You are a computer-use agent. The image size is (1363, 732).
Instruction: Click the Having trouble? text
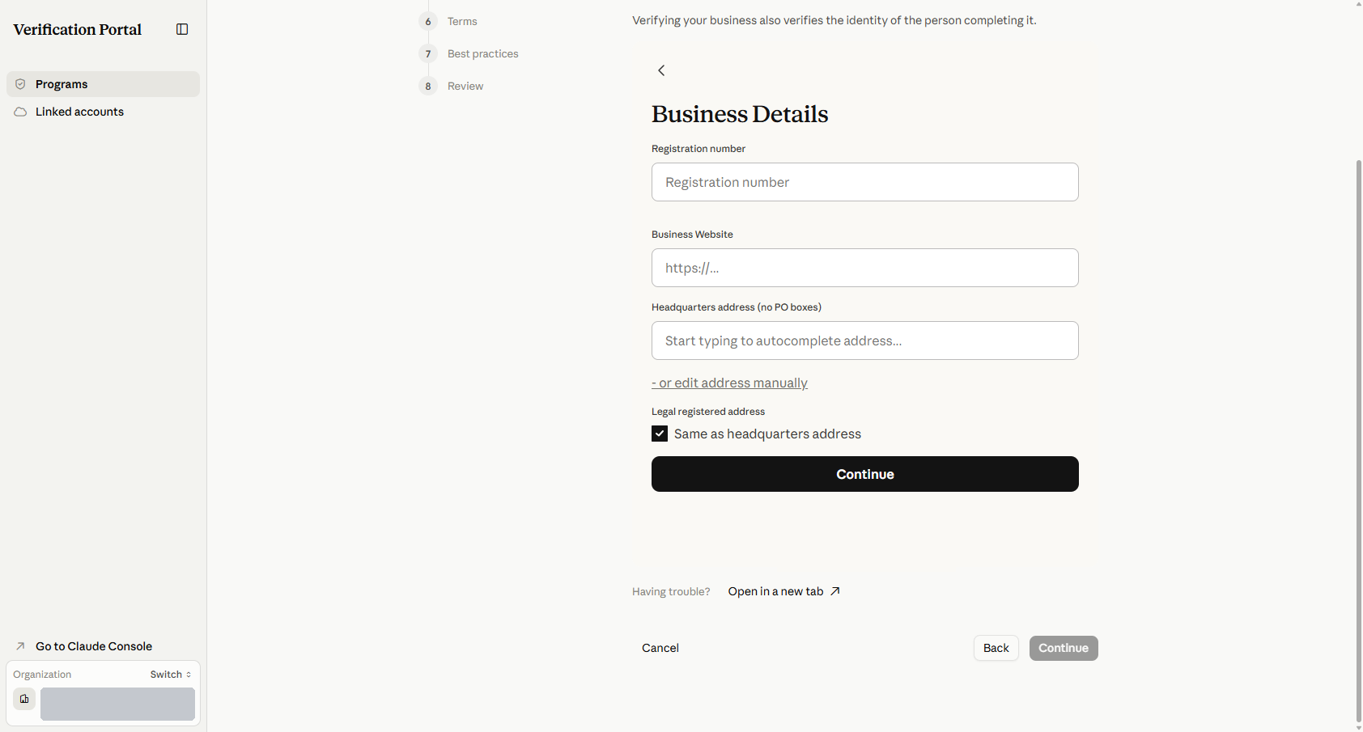[671, 591]
